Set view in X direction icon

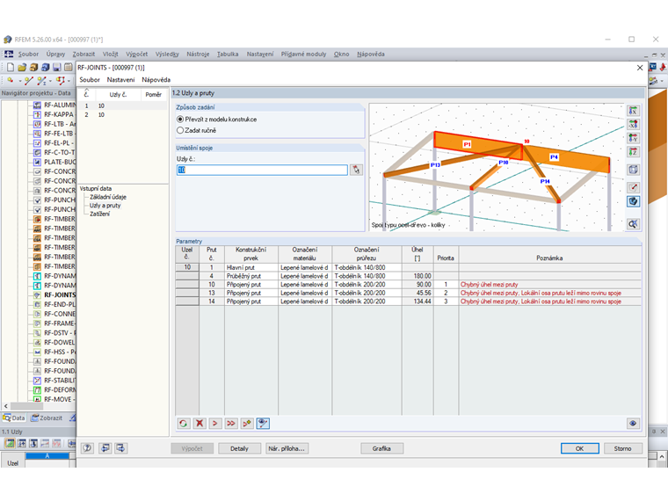pos(633,111)
